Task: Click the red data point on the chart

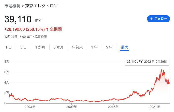Action: click(169, 83)
